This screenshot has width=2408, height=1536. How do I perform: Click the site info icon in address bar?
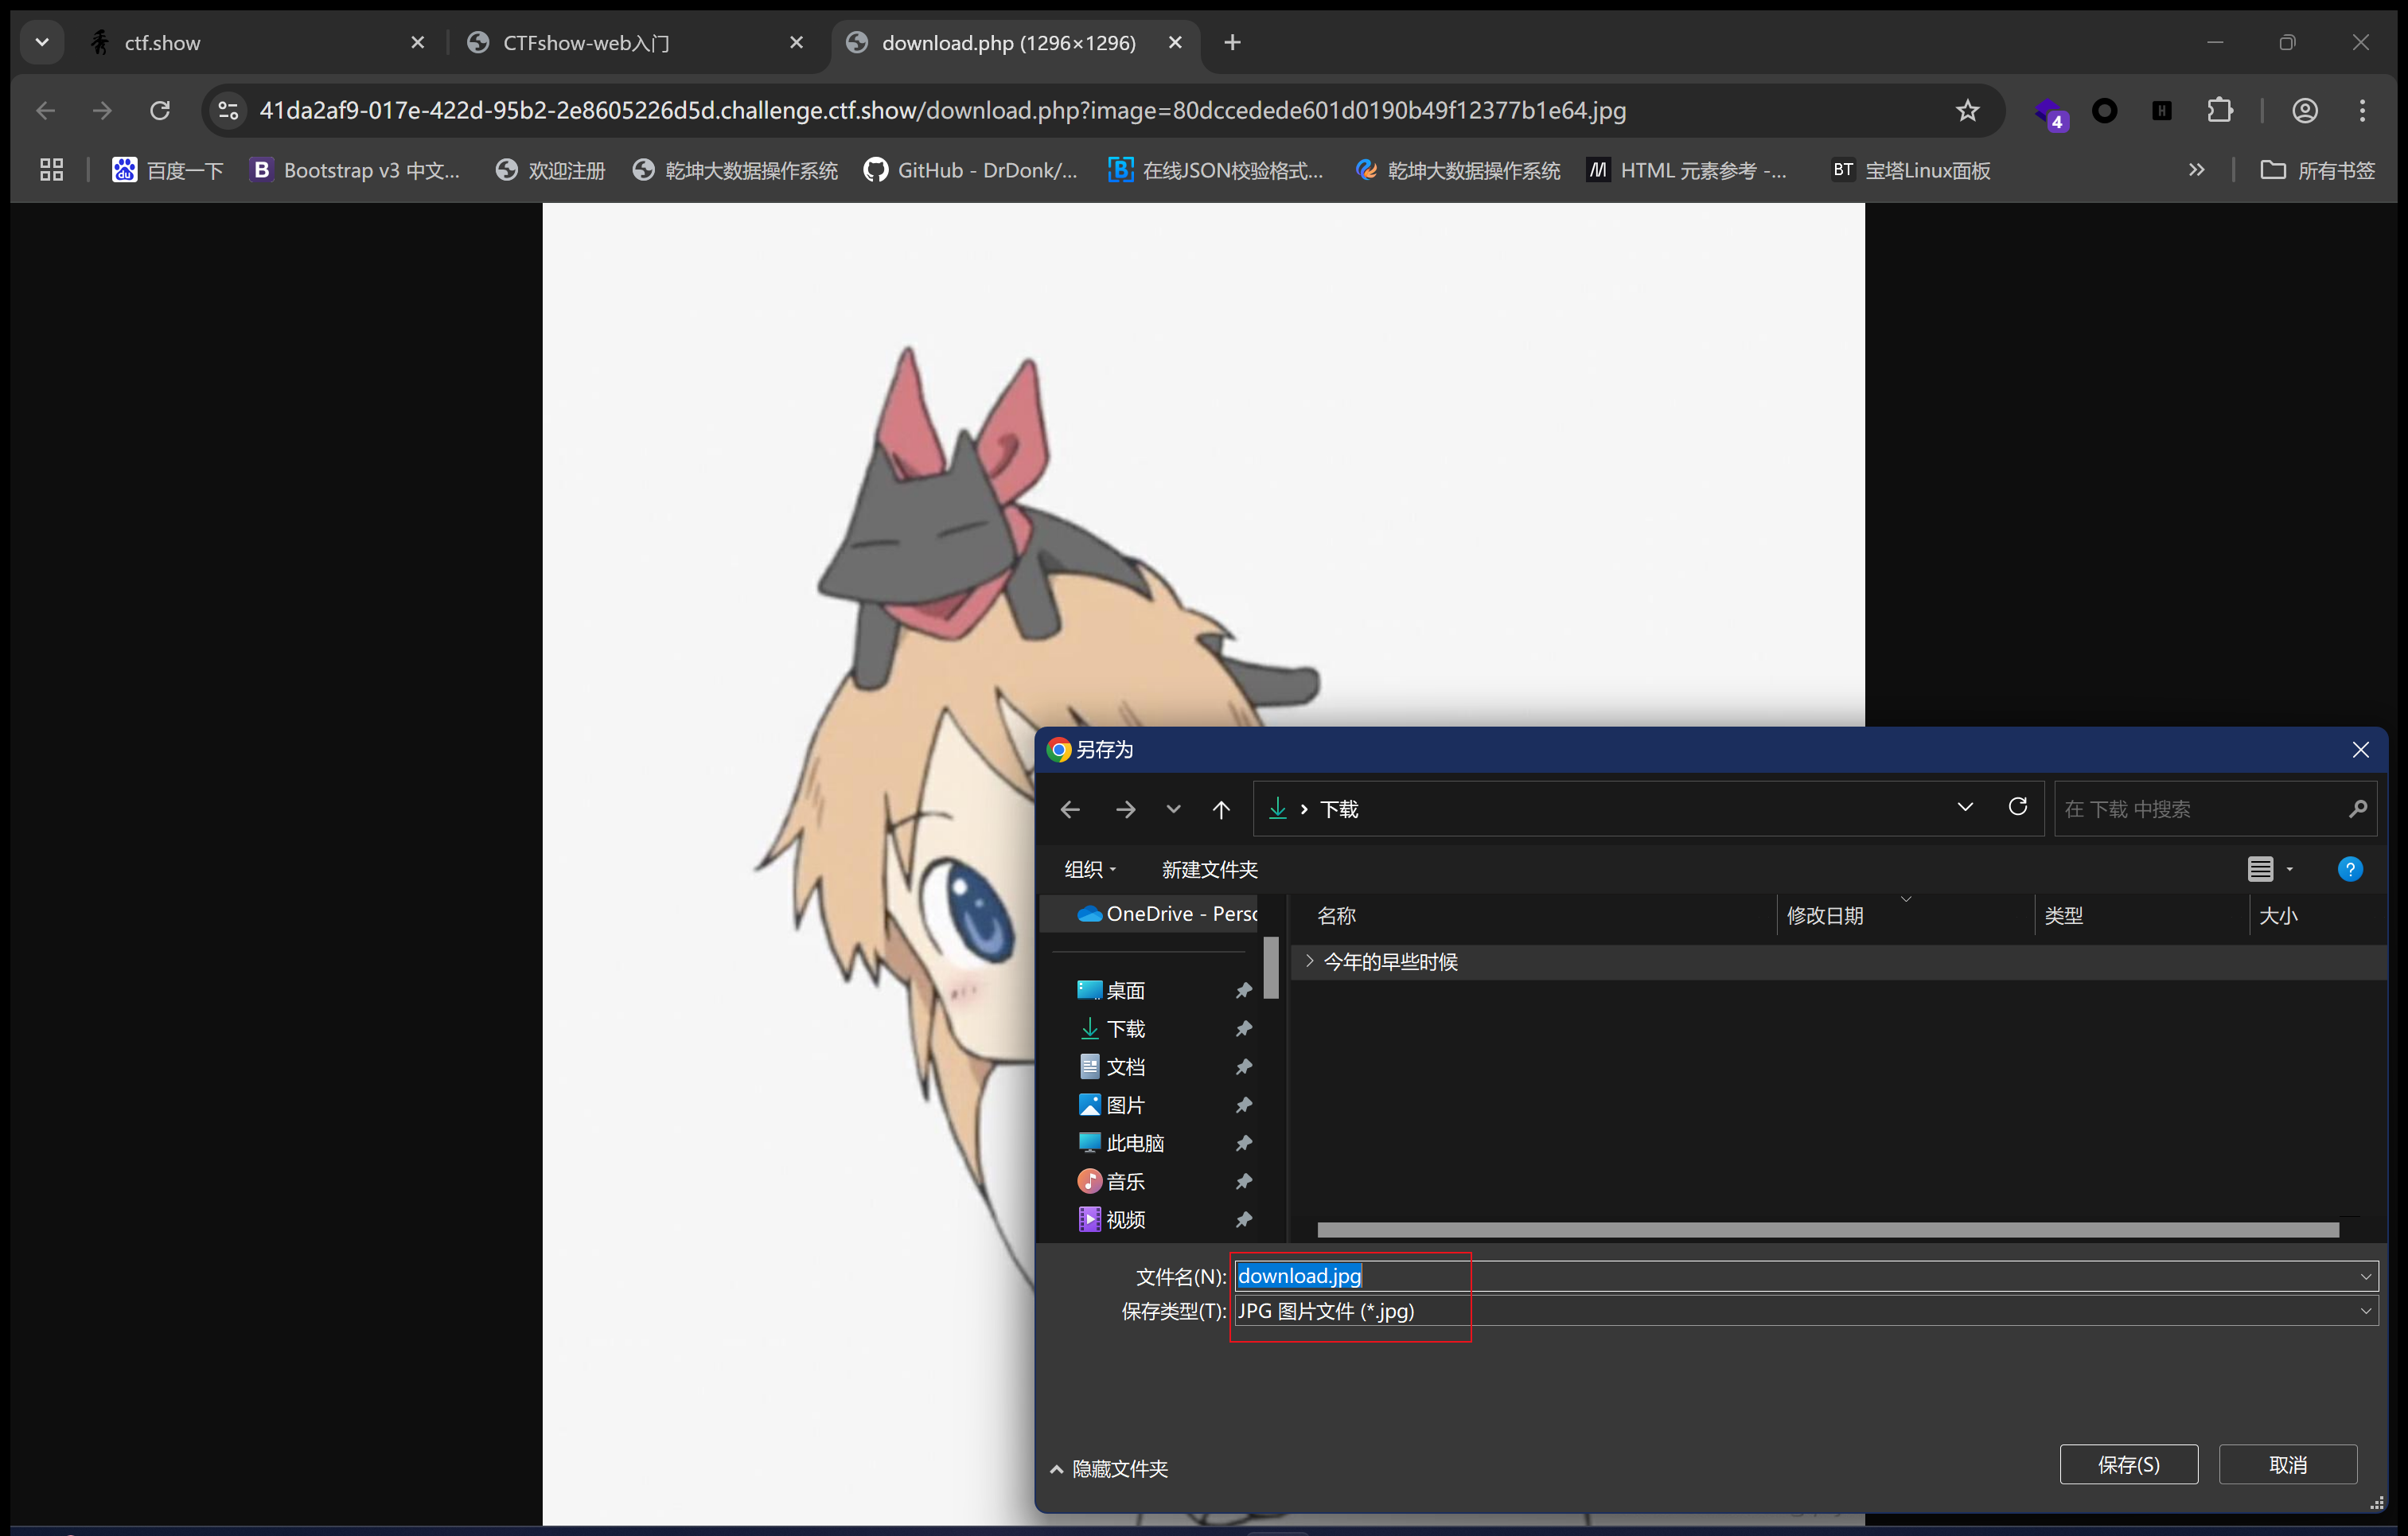(229, 111)
